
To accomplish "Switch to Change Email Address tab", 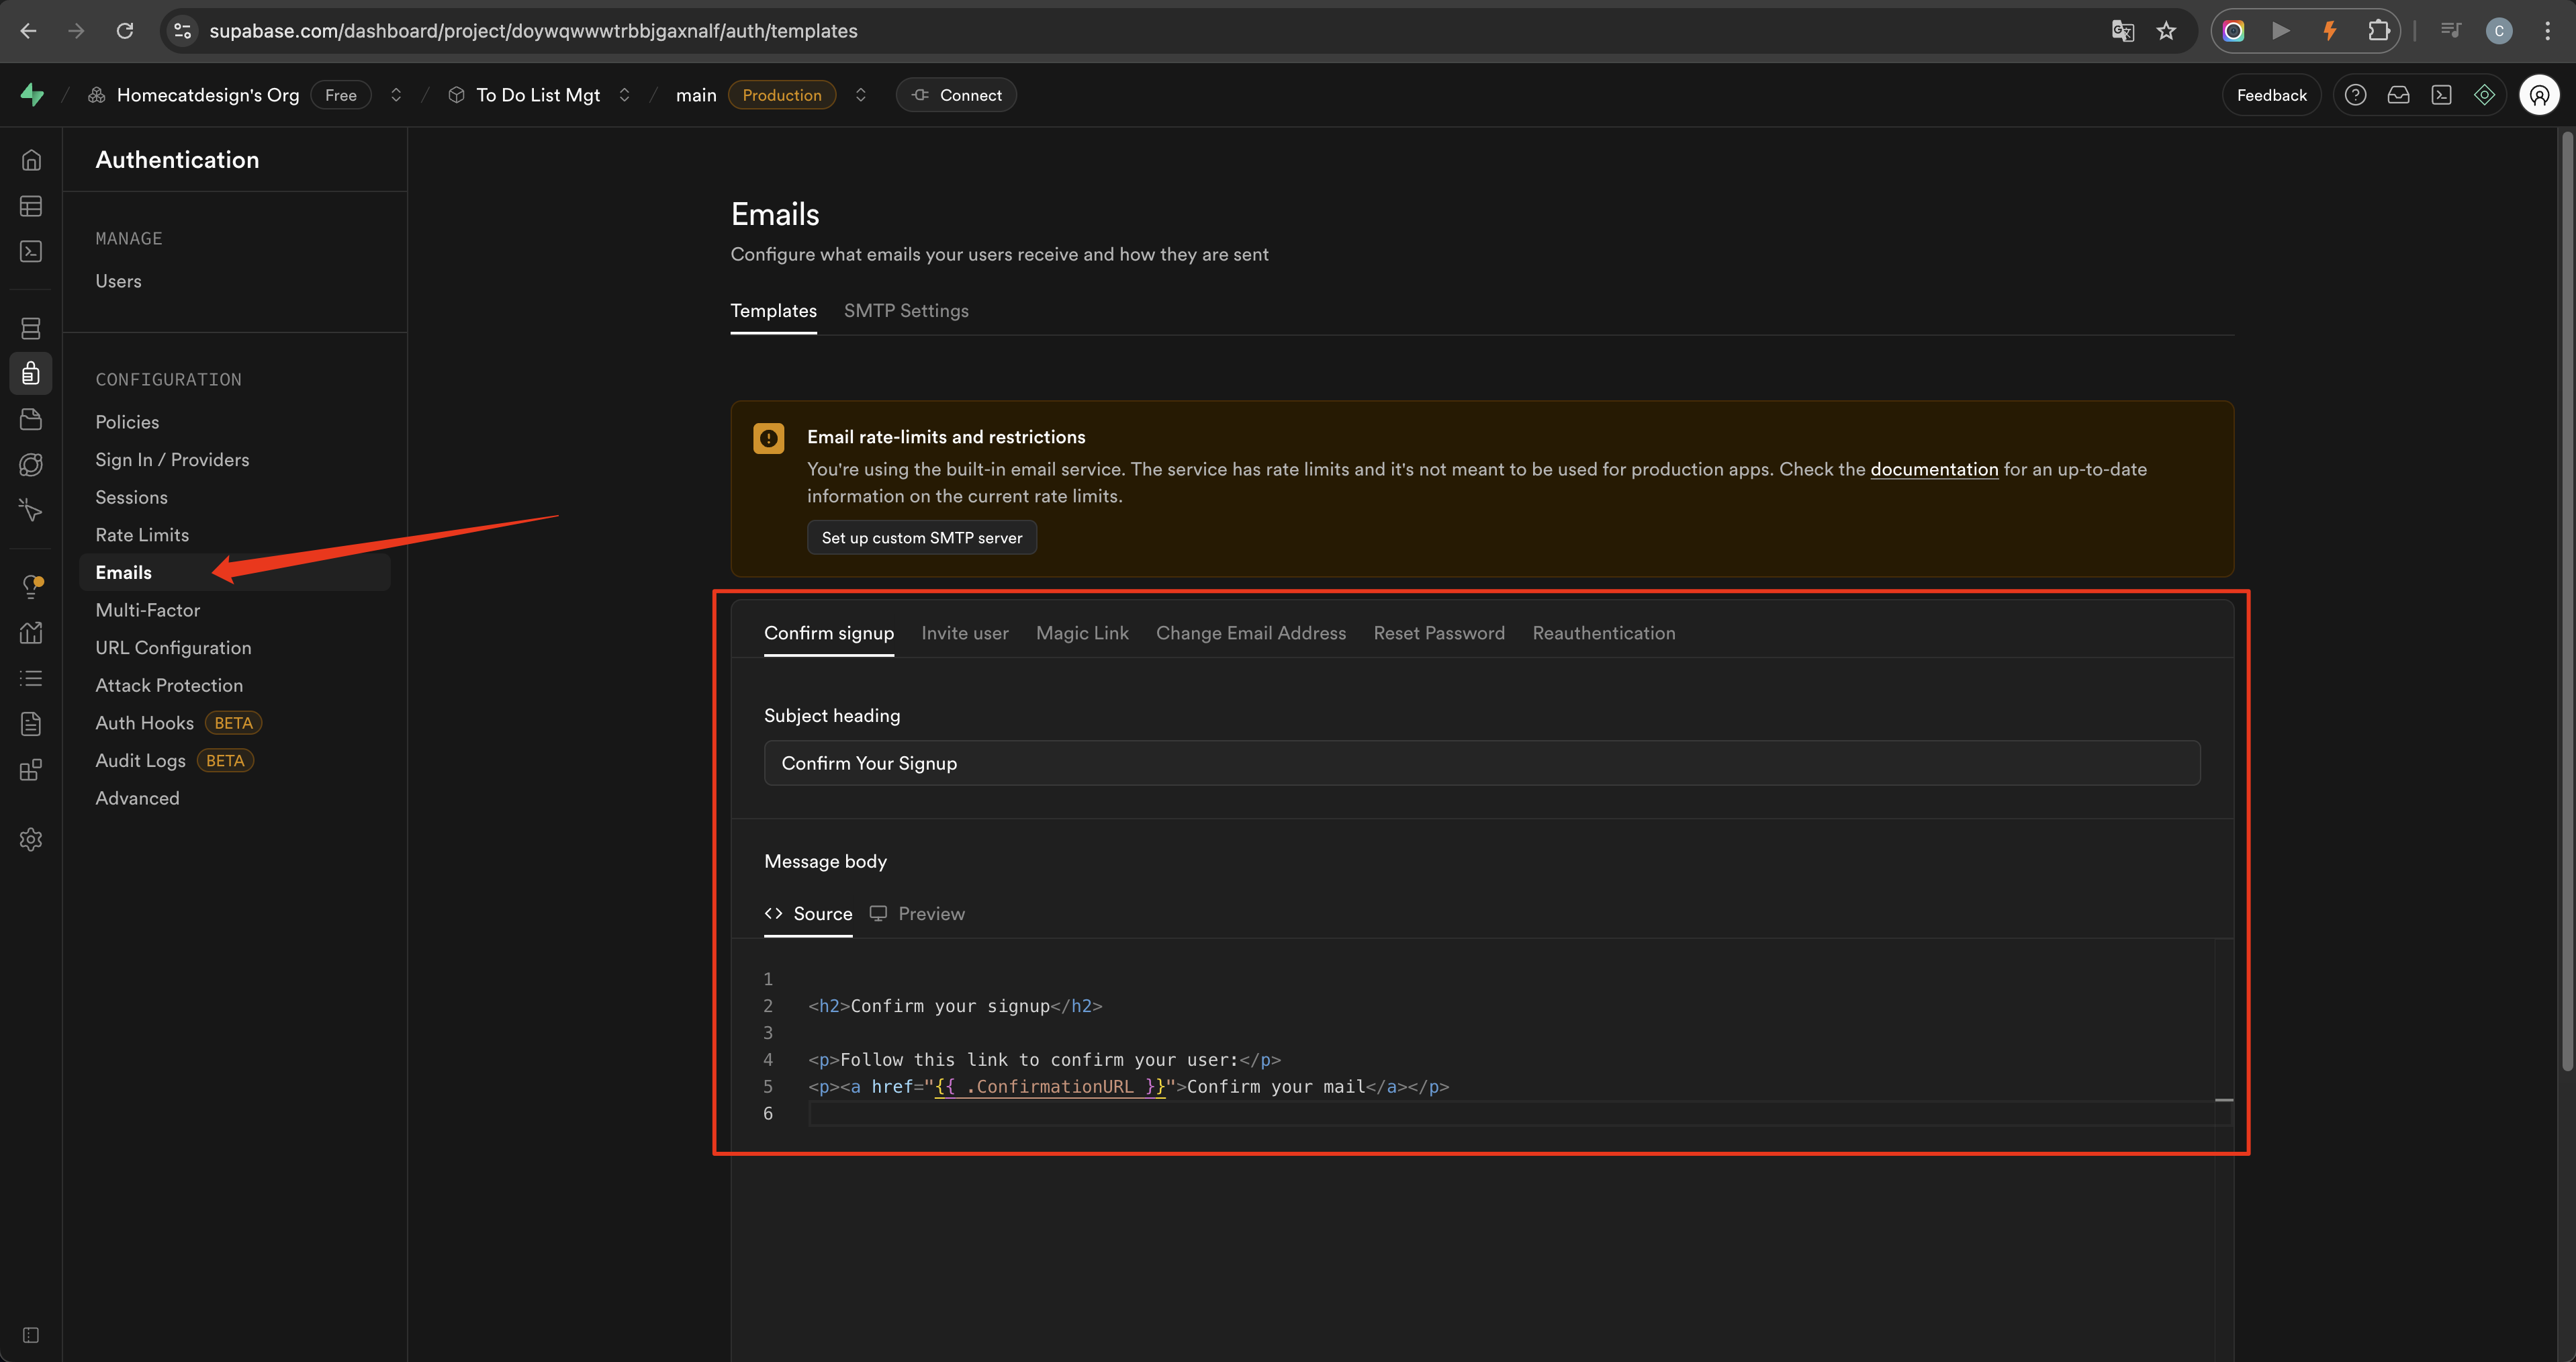I will point(1251,633).
